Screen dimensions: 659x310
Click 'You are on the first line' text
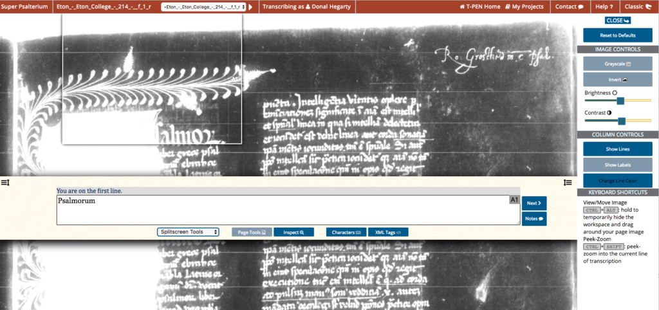click(89, 191)
